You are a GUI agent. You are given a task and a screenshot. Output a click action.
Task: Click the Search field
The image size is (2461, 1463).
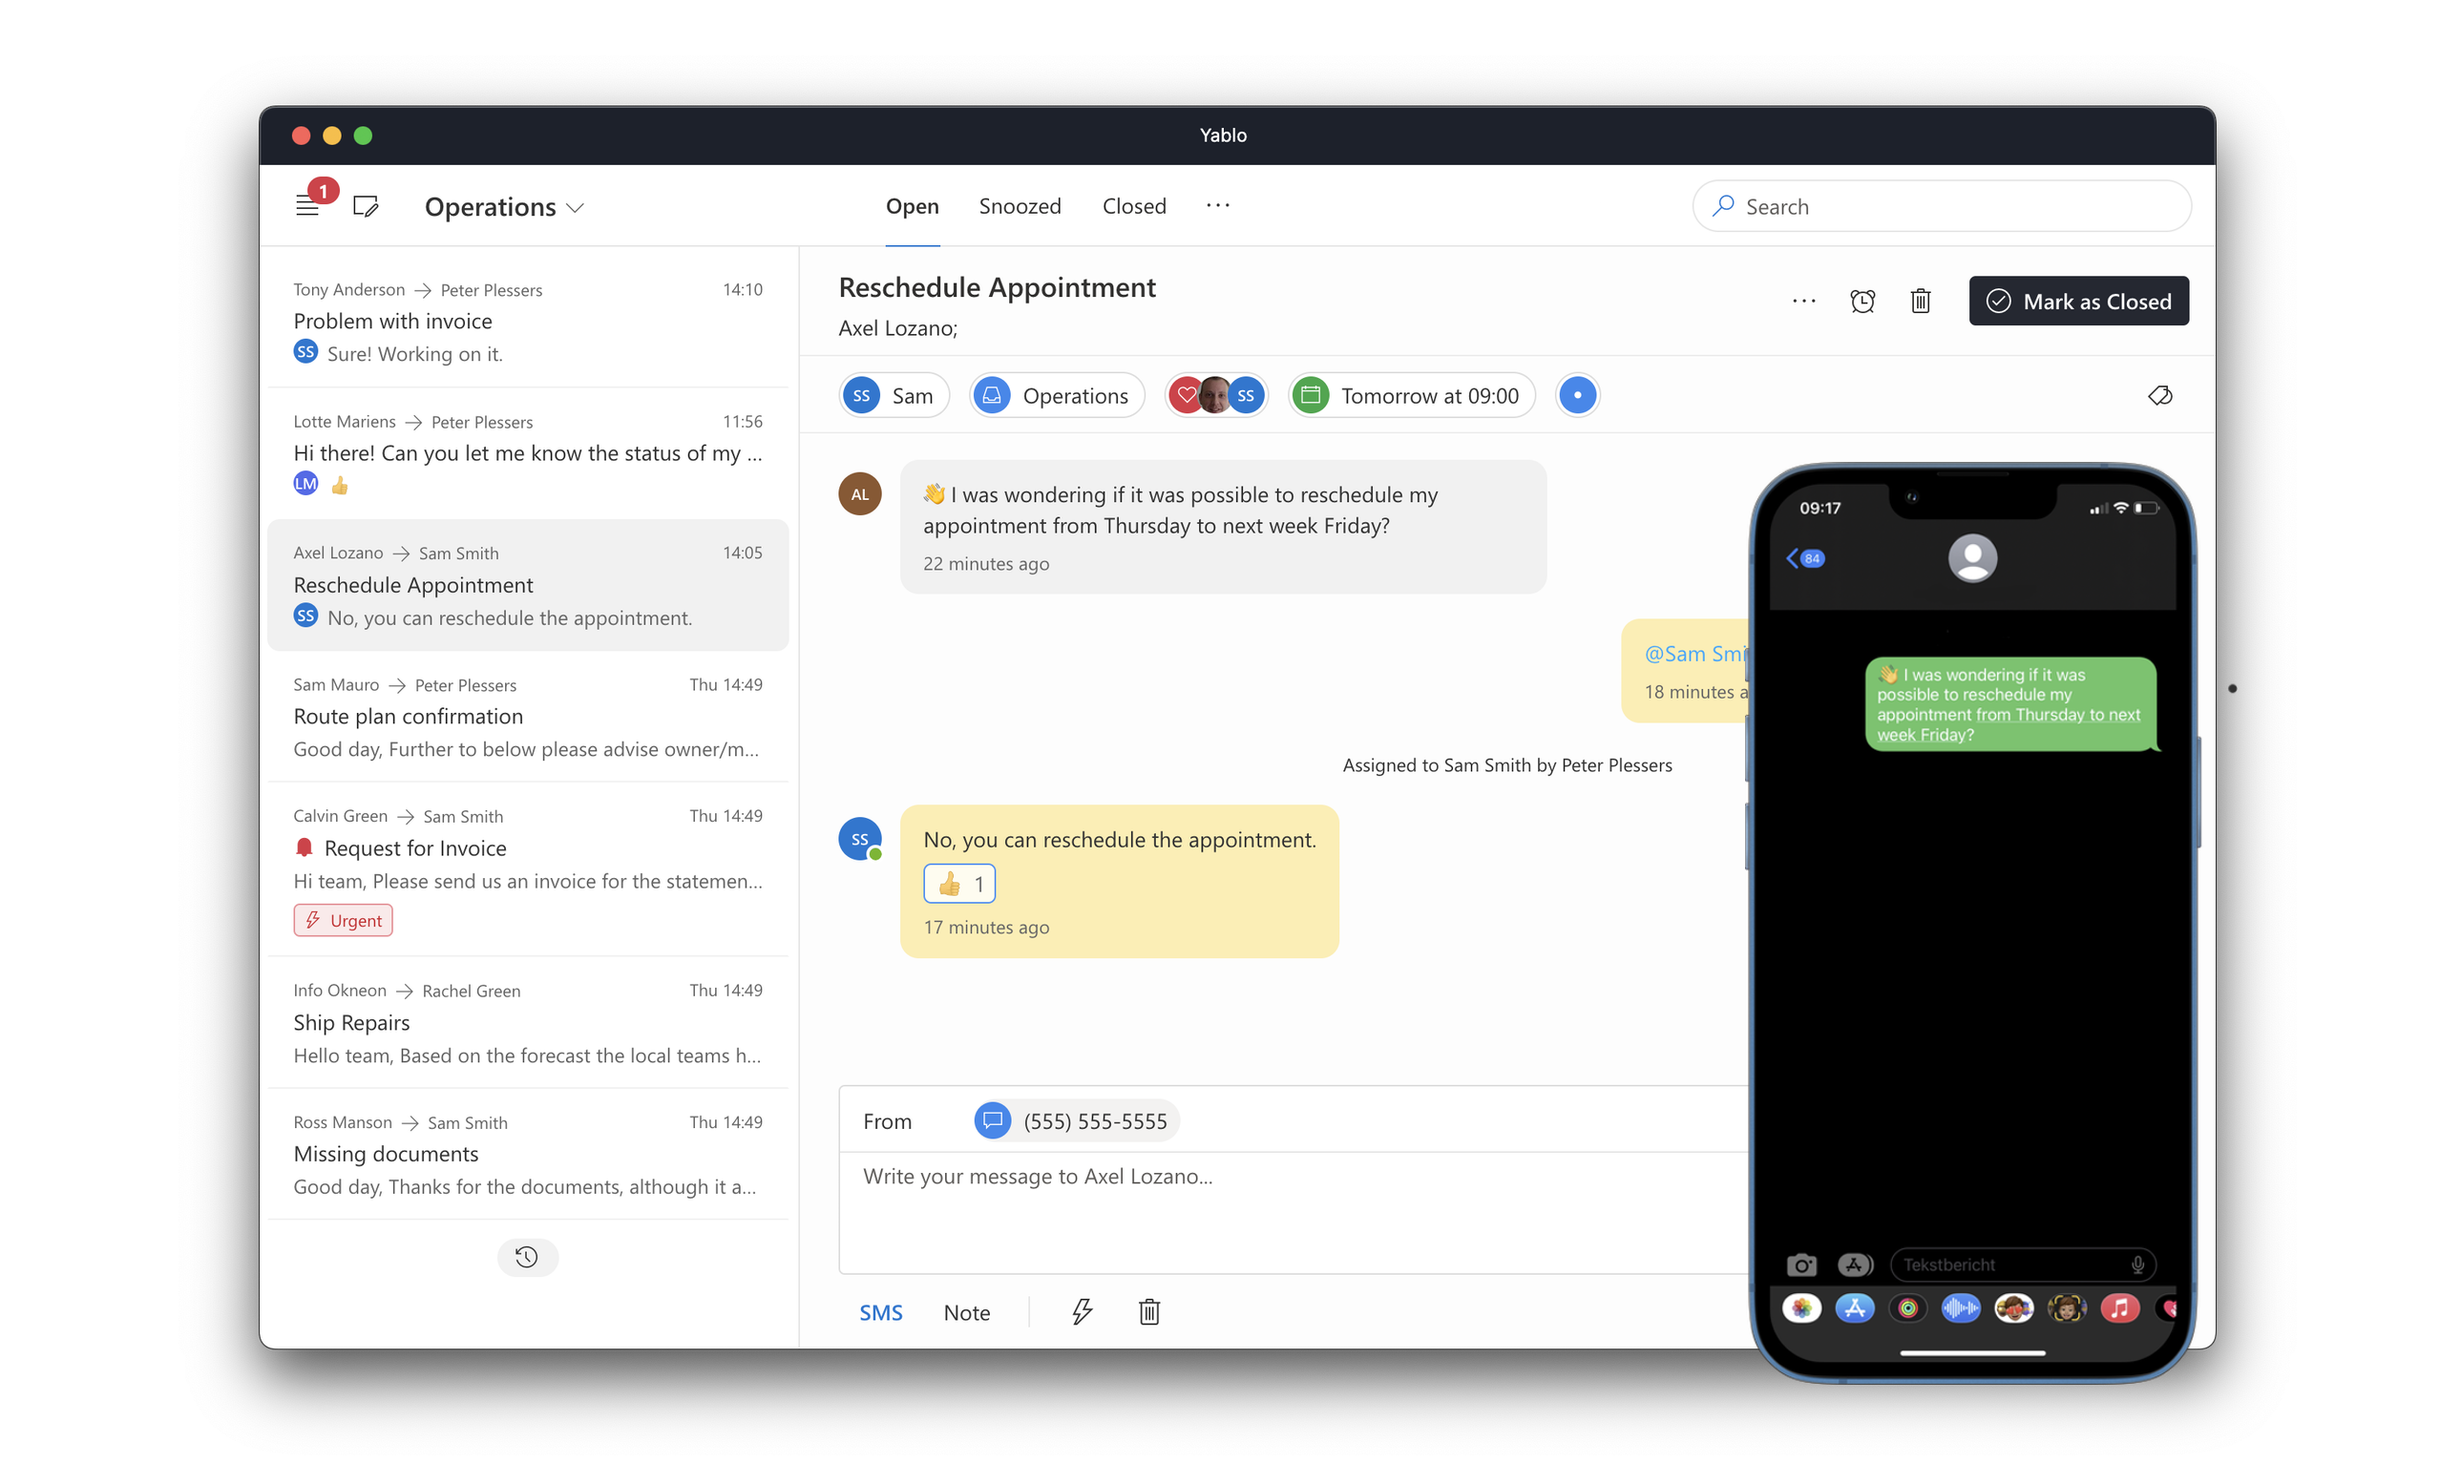click(x=1942, y=206)
